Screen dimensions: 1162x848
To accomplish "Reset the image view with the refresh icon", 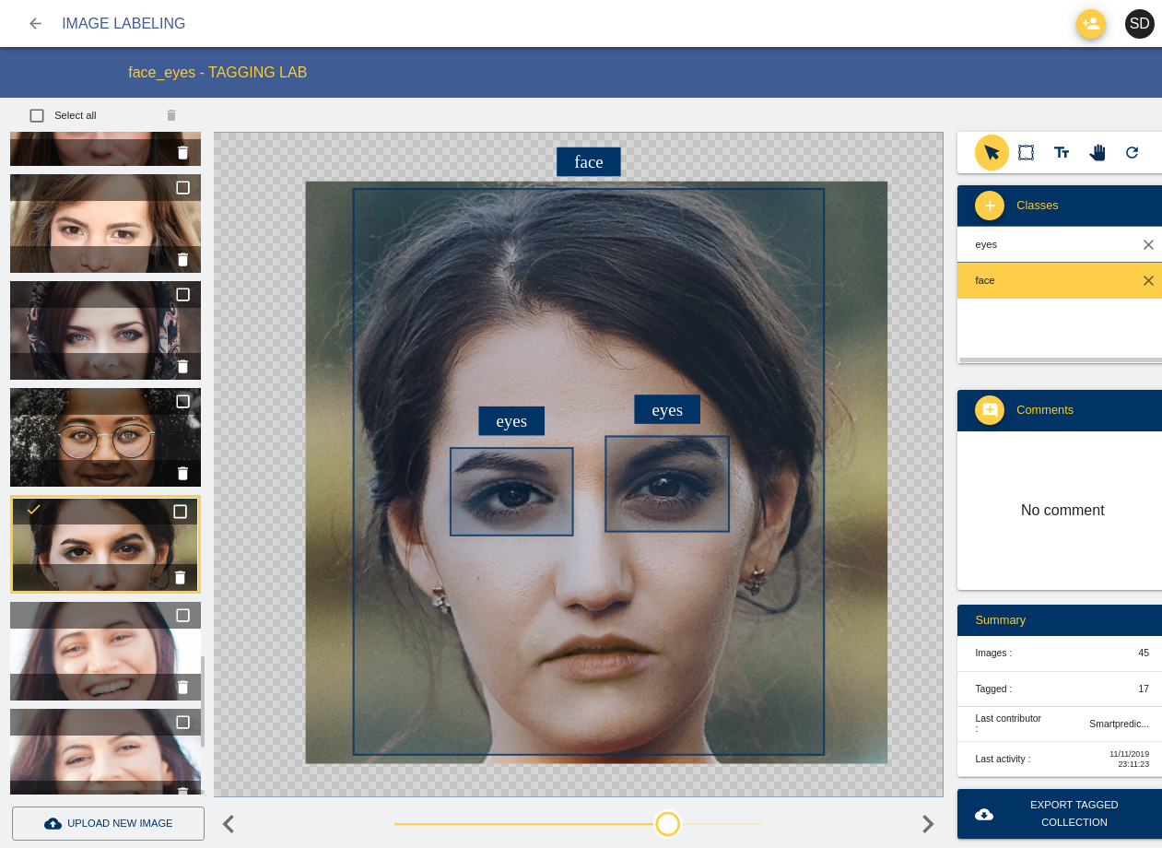I will pos(1132,152).
